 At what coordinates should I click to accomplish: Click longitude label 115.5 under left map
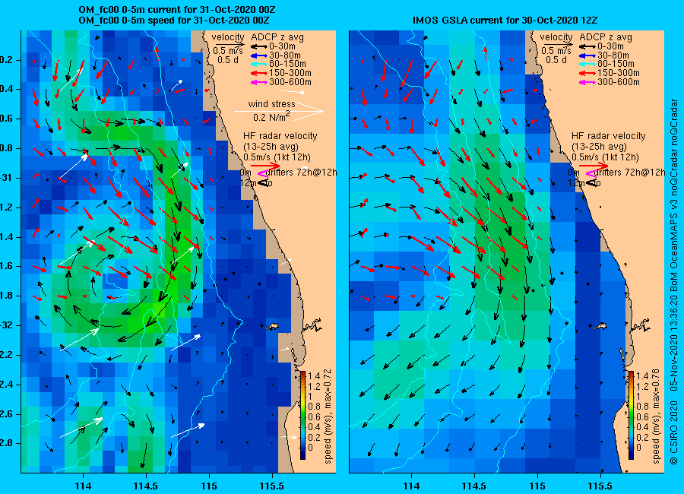pyautogui.click(x=272, y=486)
